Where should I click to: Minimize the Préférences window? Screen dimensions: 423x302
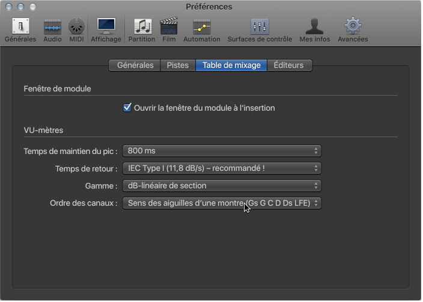(21, 7)
